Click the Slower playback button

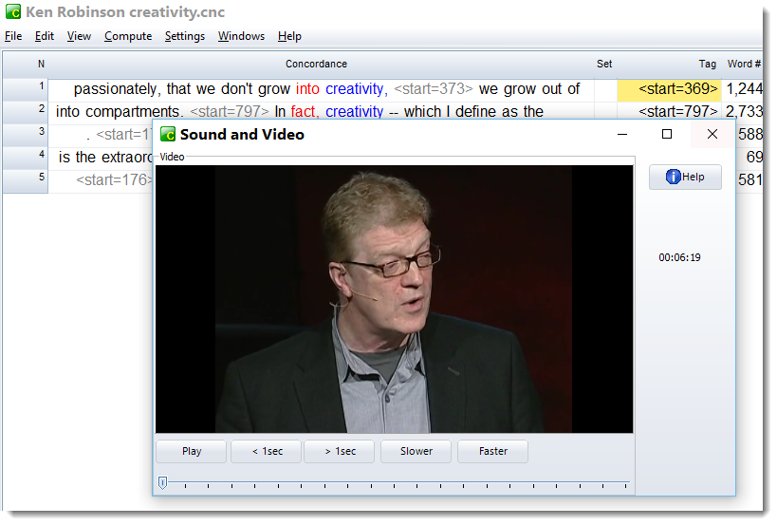[416, 452]
